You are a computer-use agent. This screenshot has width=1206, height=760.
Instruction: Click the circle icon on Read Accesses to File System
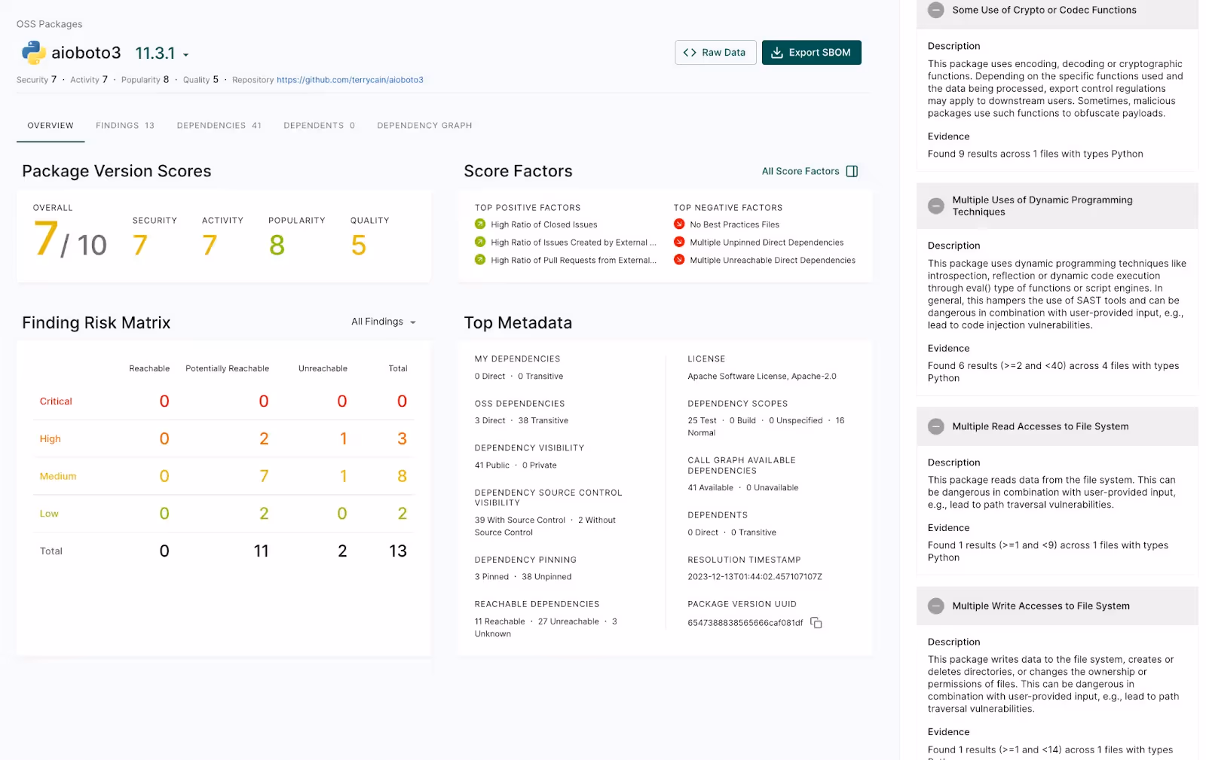coord(935,426)
